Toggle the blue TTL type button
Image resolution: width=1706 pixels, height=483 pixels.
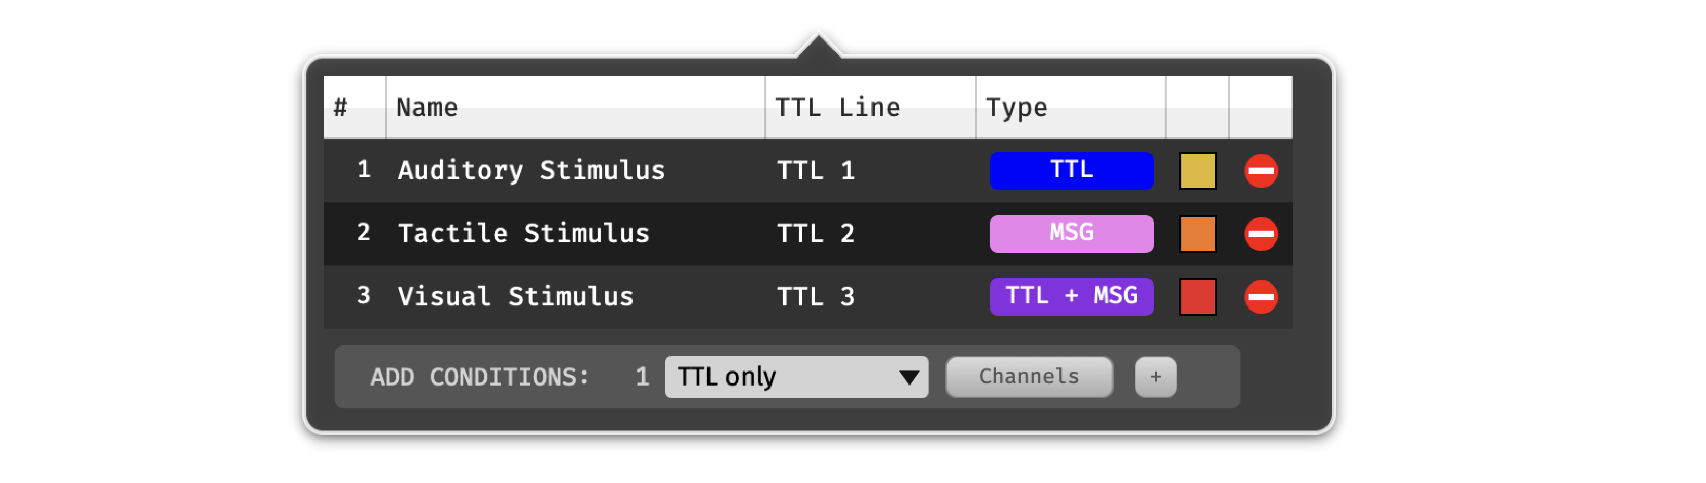pyautogui.click(x=1071, y=171)
